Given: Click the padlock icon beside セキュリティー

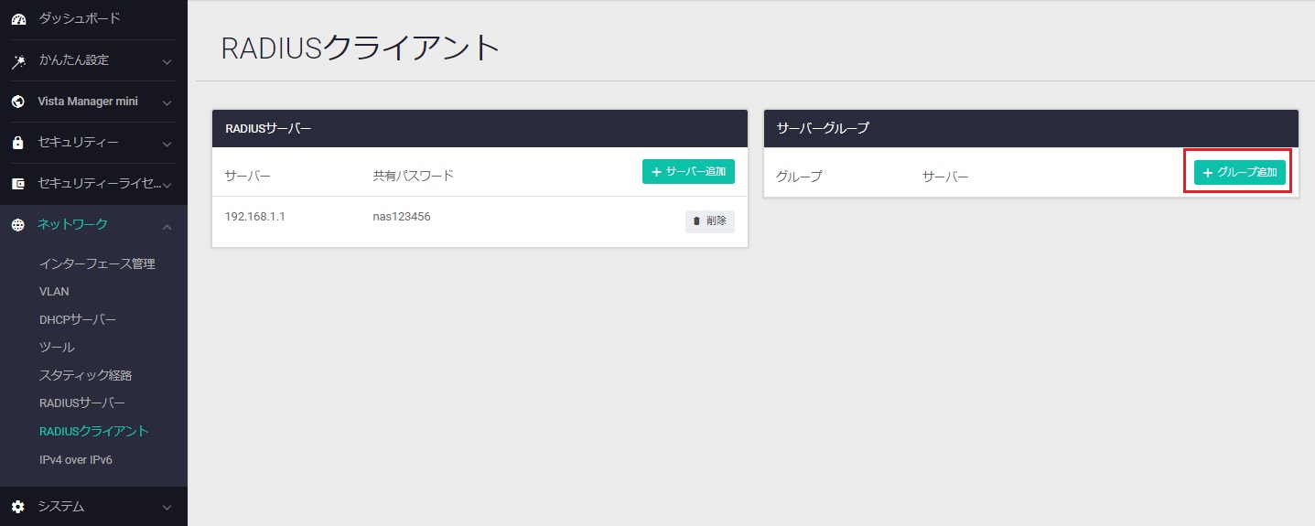Looking at the screenshot, I should tap(18, 144).
